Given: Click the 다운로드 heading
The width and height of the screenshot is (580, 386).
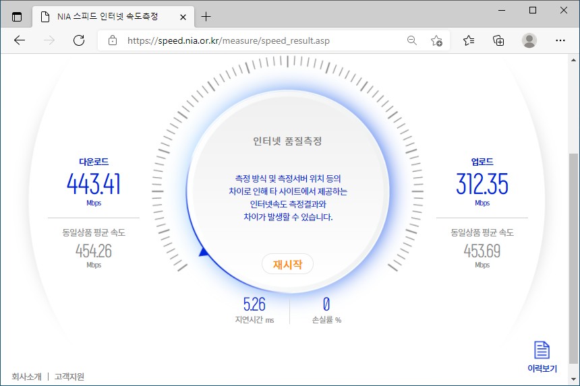Looking at the screenshot, I should point(94,162).
